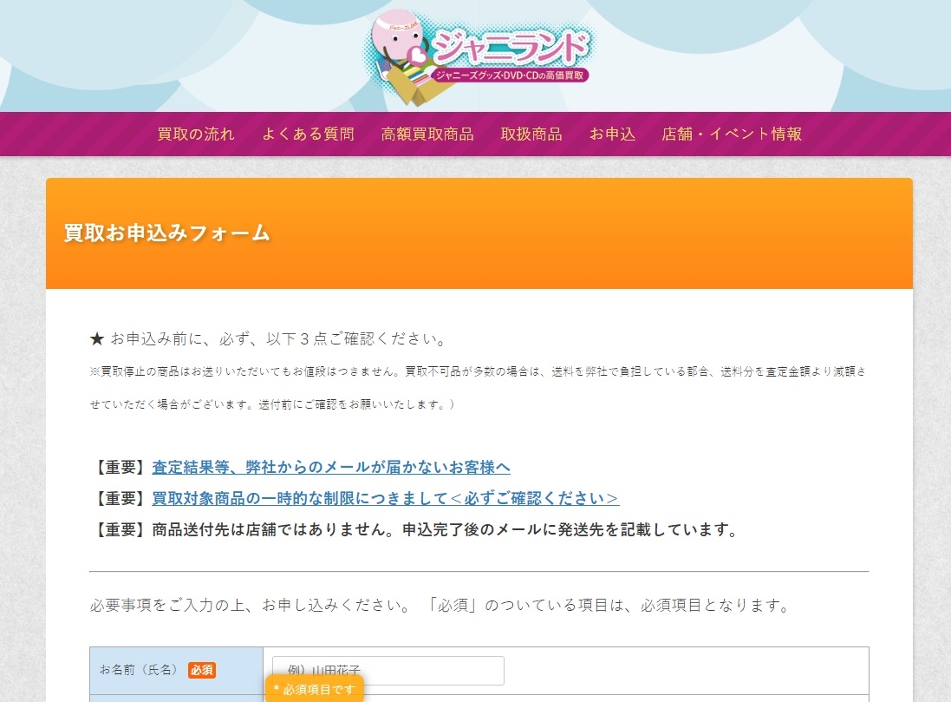Image resolution: width=951 pixels, height=702 pixels.
Task: Click the お名前（氏名）label cell
Action: [176, 671]
